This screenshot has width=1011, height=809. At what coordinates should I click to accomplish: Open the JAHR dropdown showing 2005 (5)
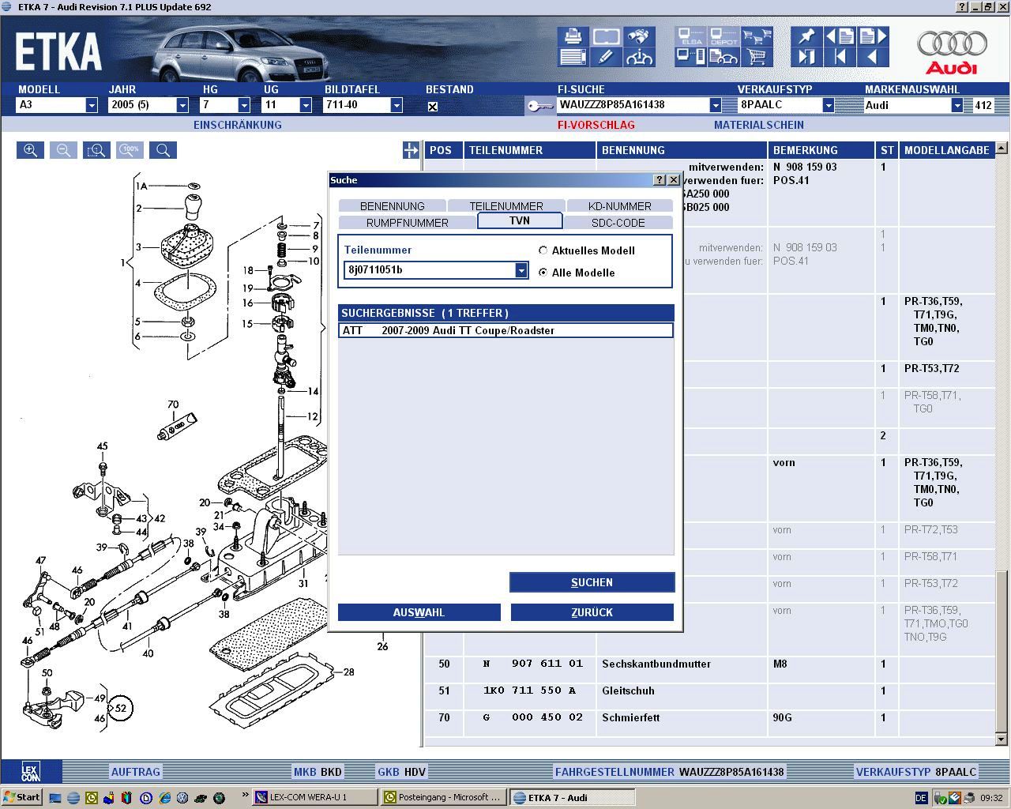click(x=182, y=105)
